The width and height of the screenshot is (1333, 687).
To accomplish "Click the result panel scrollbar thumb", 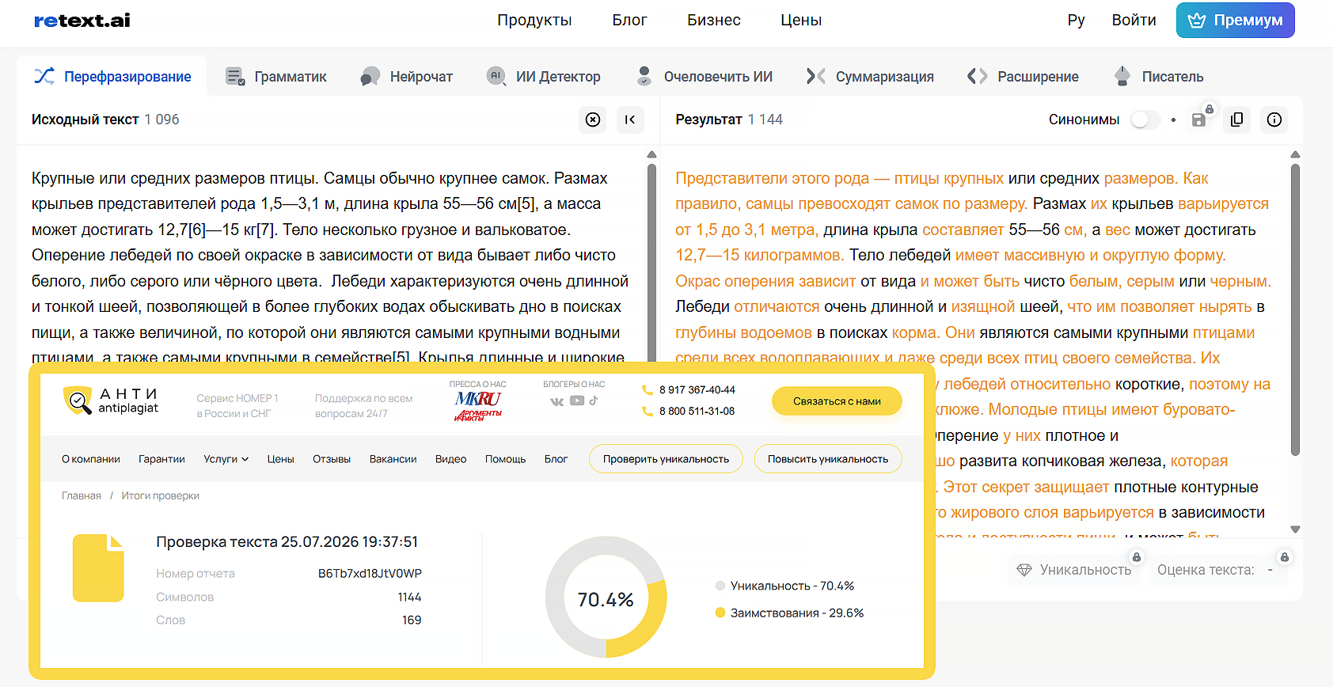I will [1295, 309].
